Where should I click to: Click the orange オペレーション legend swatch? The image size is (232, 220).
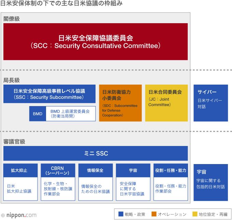pyautogui.click(x=154, y=214)
